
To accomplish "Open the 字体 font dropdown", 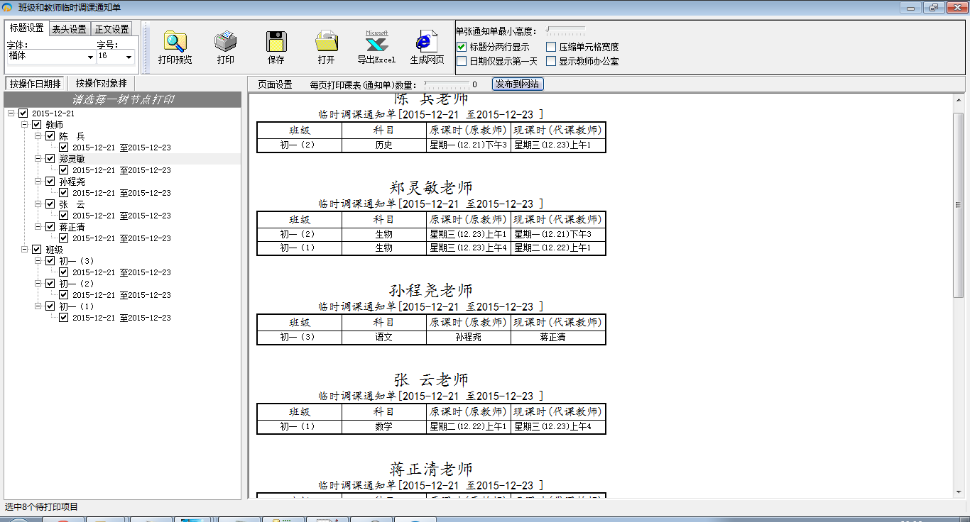I will (x=90, y=57).
